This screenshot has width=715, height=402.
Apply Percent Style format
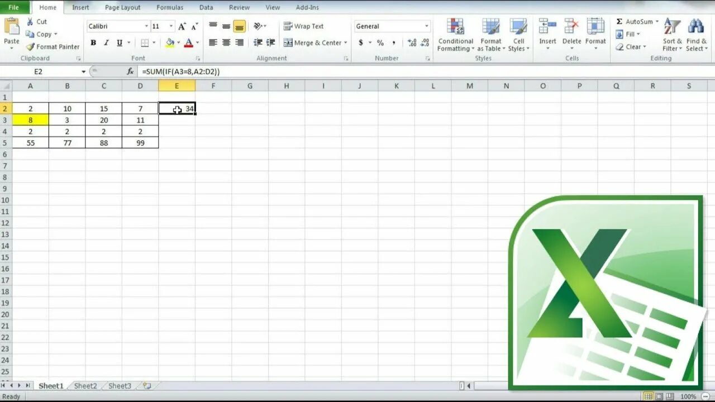point(380,42)
